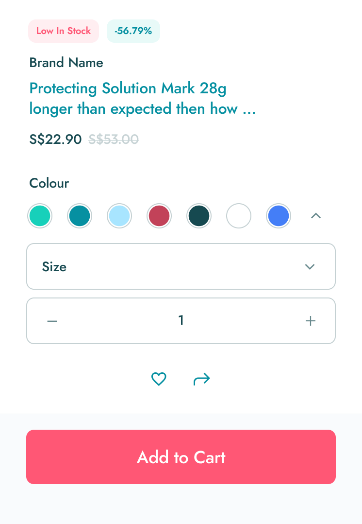Viewport: 362px width, 524px height.
Task: Choose the white colour swatch
Action: [x=239, y=216]
